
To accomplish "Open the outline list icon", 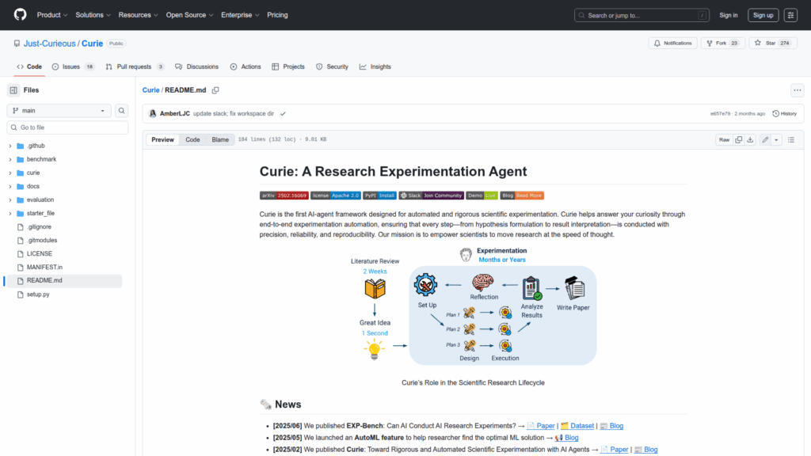I will (791, 139).
